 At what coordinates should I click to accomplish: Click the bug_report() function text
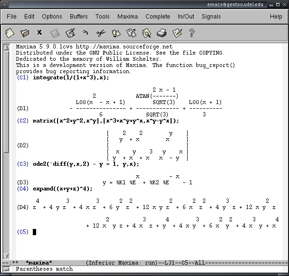coord(215,65)
